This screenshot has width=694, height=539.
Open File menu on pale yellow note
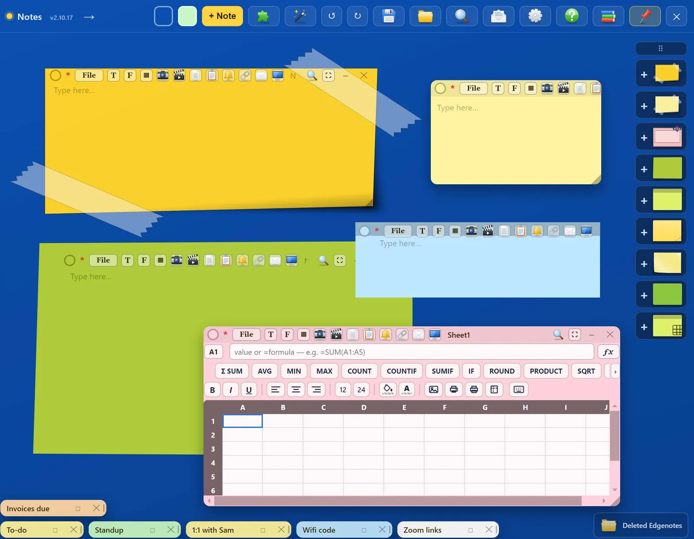474,88
